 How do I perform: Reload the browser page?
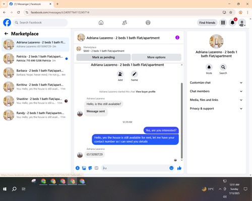[19, 13]
